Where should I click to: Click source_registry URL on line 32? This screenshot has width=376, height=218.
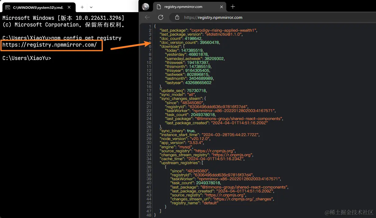tap(215, 151)
